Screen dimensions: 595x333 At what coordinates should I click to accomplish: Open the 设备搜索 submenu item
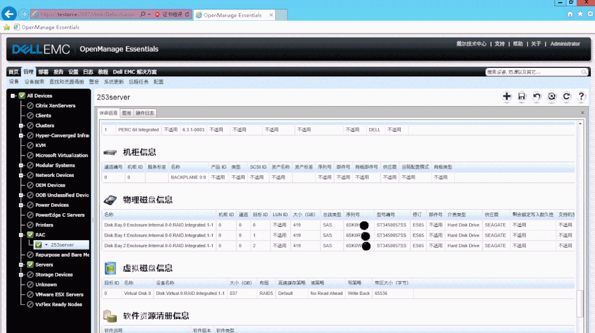pos(34,82)
